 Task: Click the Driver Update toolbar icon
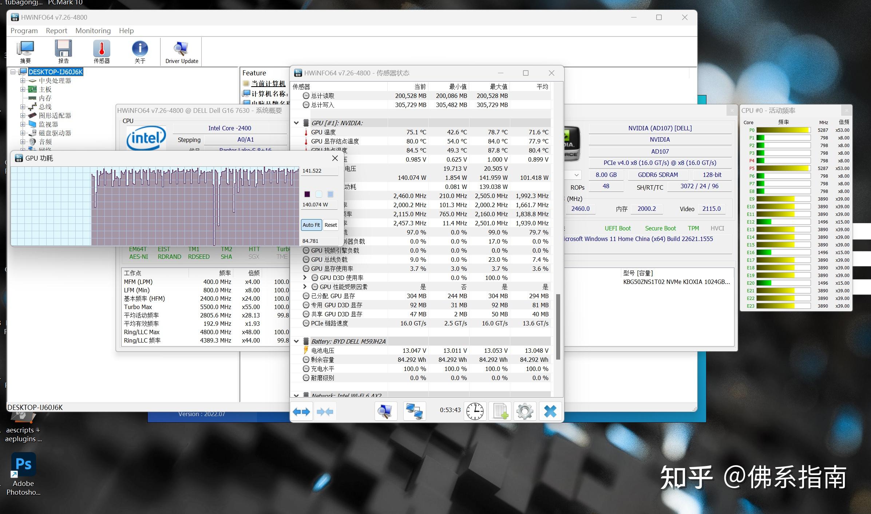point(182,51)
